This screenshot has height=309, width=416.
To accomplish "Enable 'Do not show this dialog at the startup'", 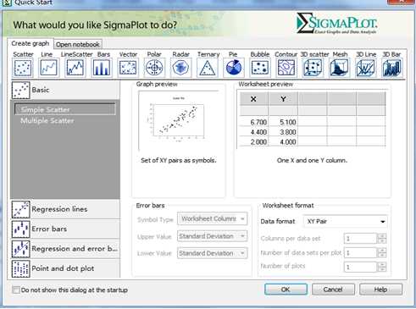I will [16, 290].
